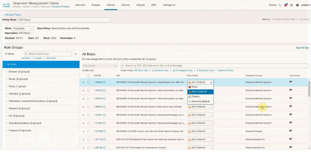Open external link icon for SID 1:26633
311x155 pixels.
[104, 107]
